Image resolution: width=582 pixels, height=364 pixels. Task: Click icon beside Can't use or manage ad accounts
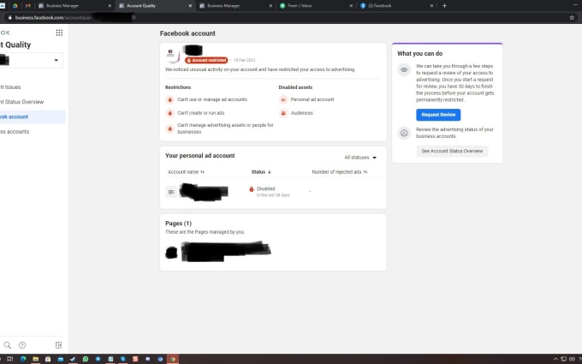170,99
